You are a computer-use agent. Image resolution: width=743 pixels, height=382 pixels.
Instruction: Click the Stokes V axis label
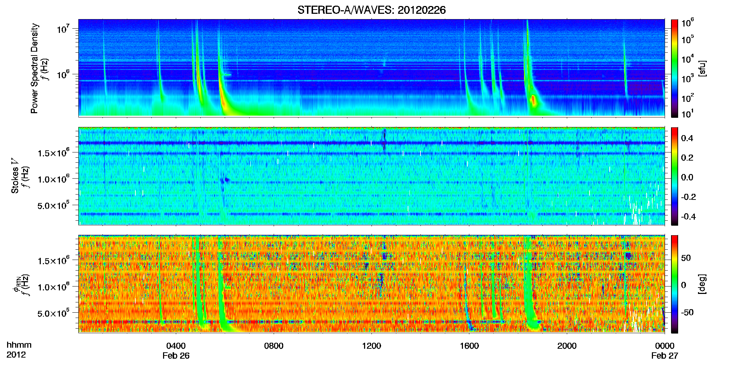tap(15, 176)
